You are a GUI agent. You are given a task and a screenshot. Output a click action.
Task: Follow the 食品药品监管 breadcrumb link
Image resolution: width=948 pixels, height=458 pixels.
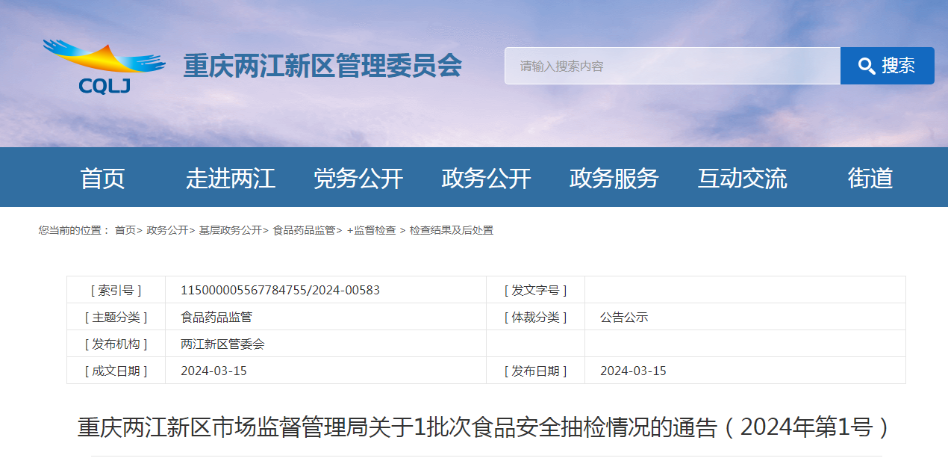pos(304,230)
